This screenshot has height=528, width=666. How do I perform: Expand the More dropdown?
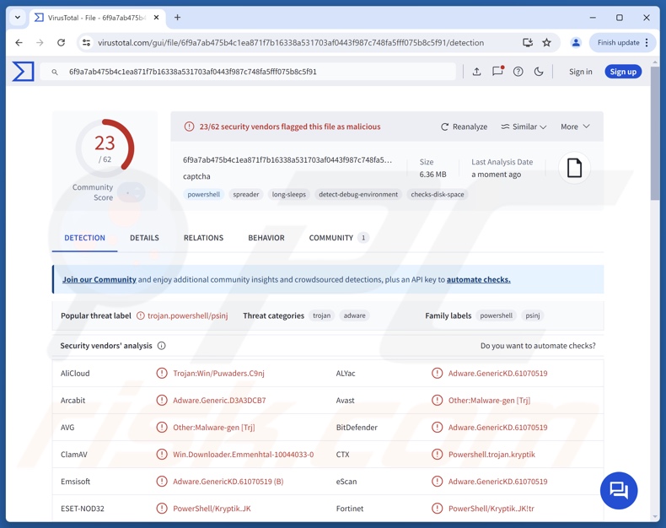tap(575, 127)
